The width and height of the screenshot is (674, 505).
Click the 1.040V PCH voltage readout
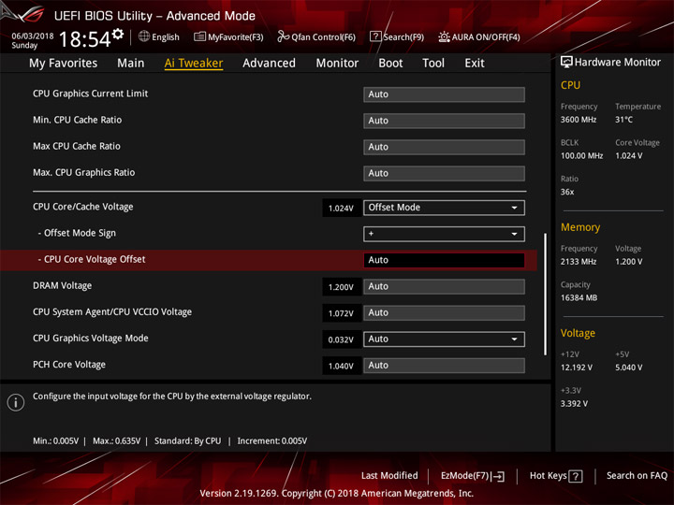tap(341, 367)
